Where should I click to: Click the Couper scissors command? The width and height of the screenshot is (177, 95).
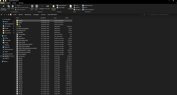pos(18,5)
